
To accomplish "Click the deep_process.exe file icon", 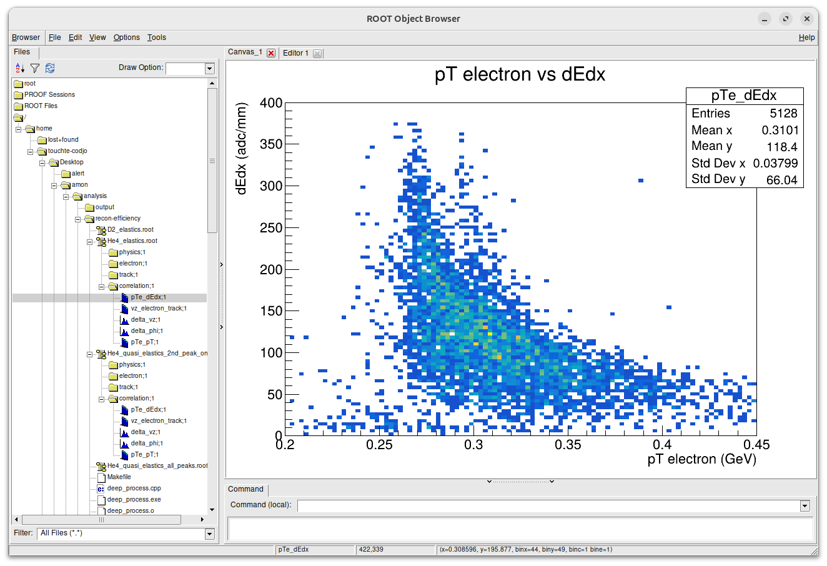I will point(101,500).
